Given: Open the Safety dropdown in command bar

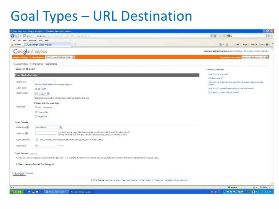Looking at the screenshot, I should pos(254,44).
